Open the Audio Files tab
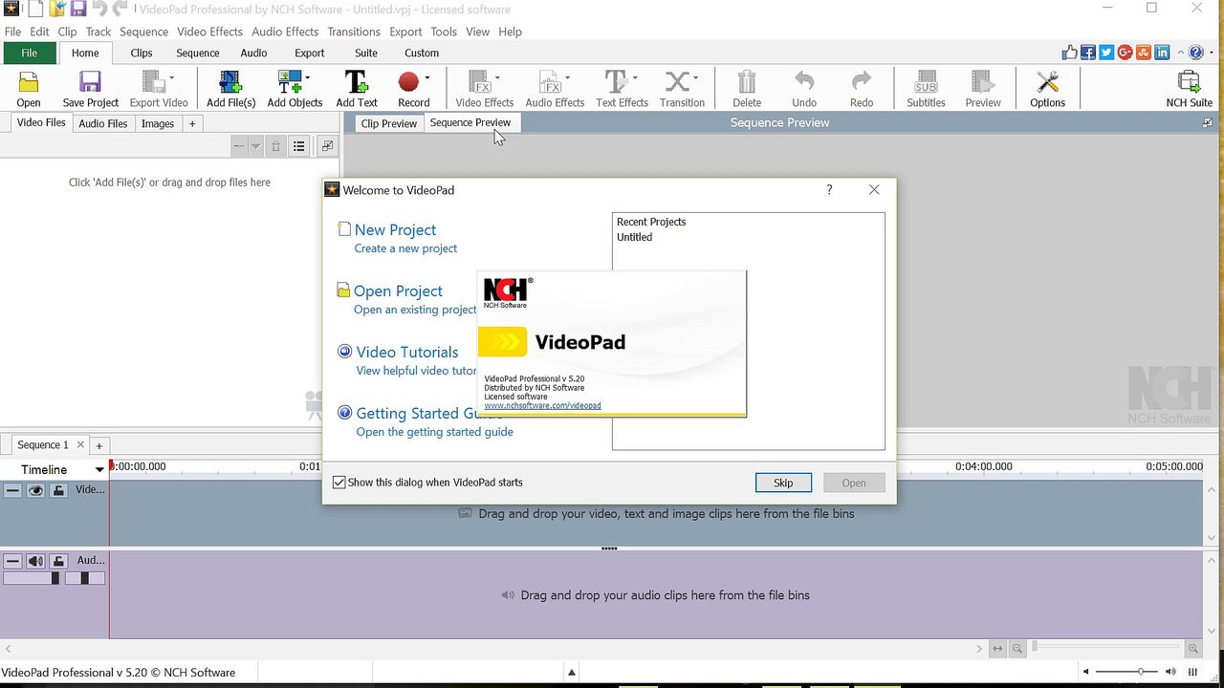1224x688 pixels. (x=102, y=122)
